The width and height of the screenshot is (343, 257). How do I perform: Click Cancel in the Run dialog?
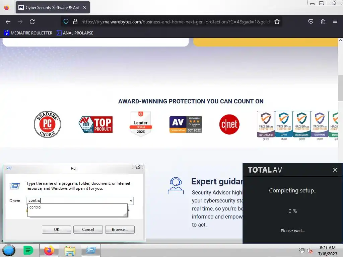[88, 230]
